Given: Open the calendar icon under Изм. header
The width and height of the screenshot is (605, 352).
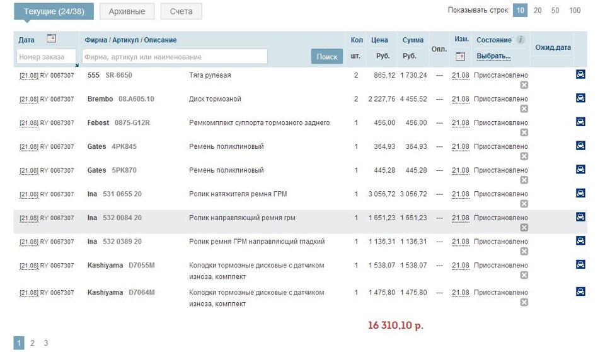Looking at the screenshot, I should (x=461, y=56).
